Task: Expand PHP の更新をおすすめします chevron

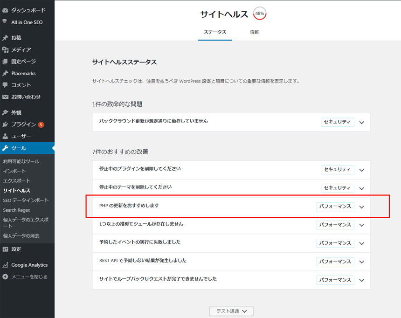Action: point(362,207)
